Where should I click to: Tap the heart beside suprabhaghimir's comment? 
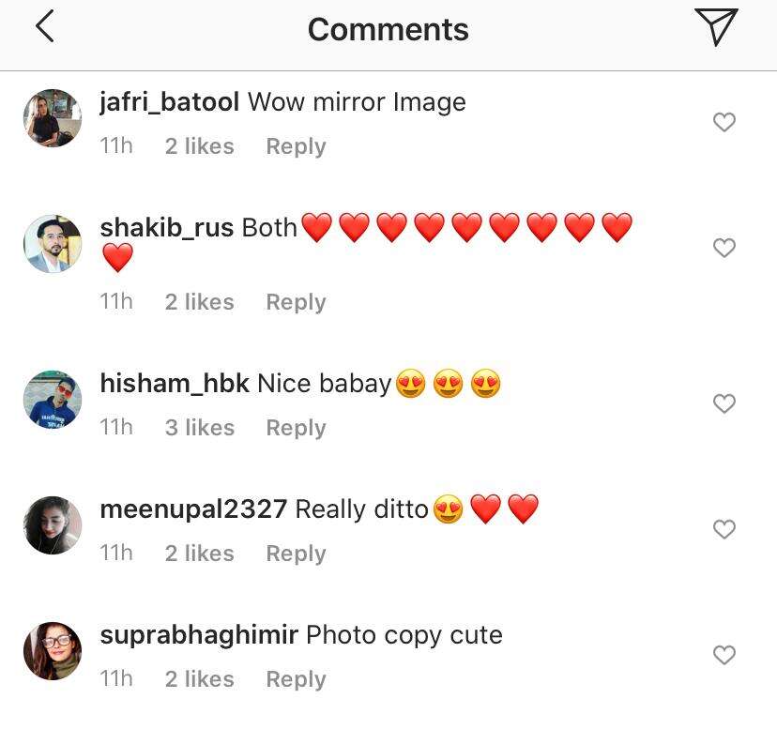click(724, 655)
